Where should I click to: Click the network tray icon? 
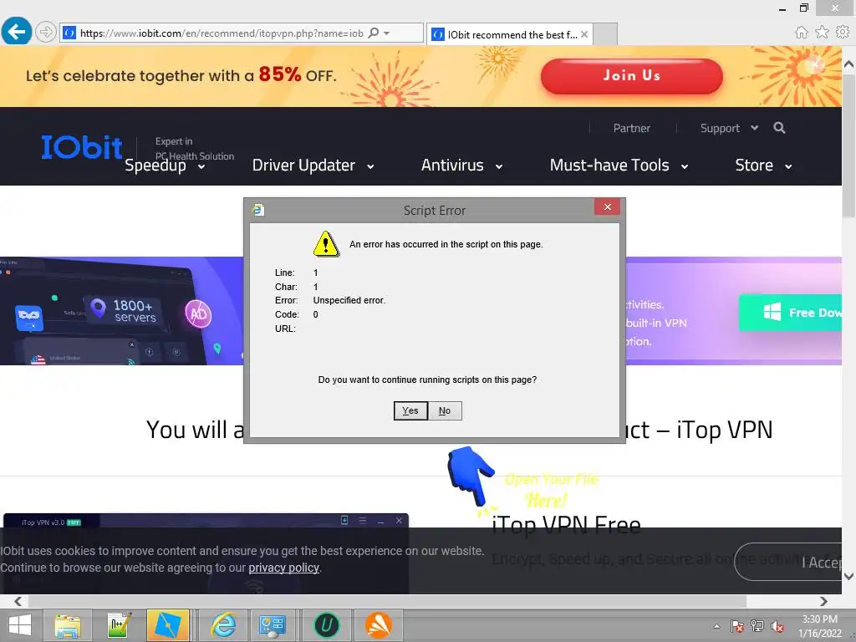(x=757, y=626)
